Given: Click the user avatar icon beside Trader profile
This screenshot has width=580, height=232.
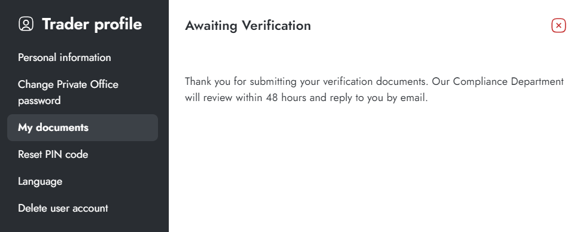Looking at the screenshot, I should click(26, 24).
